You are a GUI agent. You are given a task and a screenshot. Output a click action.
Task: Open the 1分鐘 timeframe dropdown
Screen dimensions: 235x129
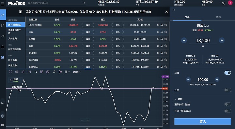click(x=77, y=72)
